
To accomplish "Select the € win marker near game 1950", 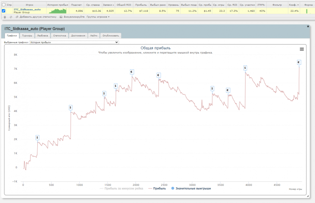I will [x=132, y=72].
